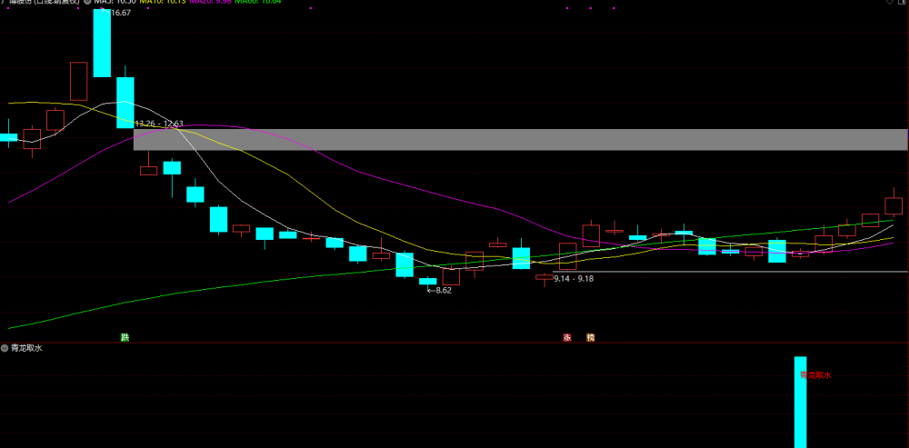Click the green MA60 value in the header

258,2
